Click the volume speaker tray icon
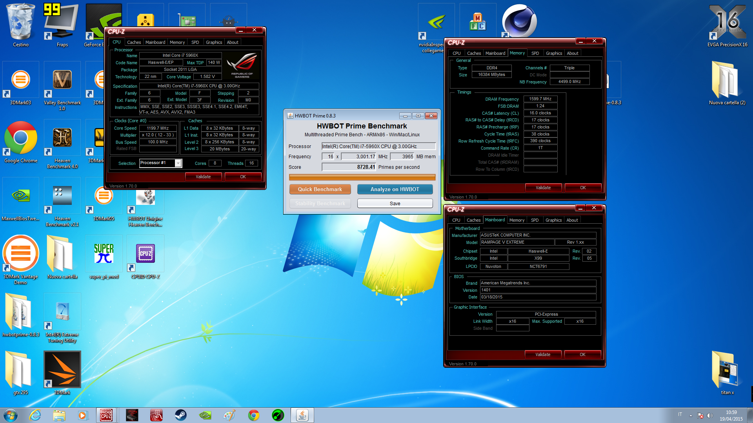This screenshot has width=753, height=423. tap(709, 416)
